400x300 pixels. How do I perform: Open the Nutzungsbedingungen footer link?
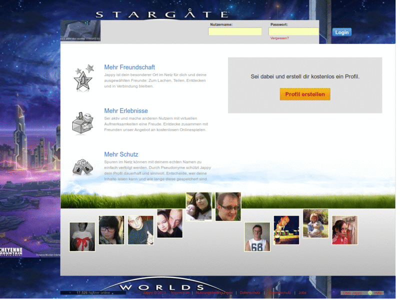click(214, 292)
